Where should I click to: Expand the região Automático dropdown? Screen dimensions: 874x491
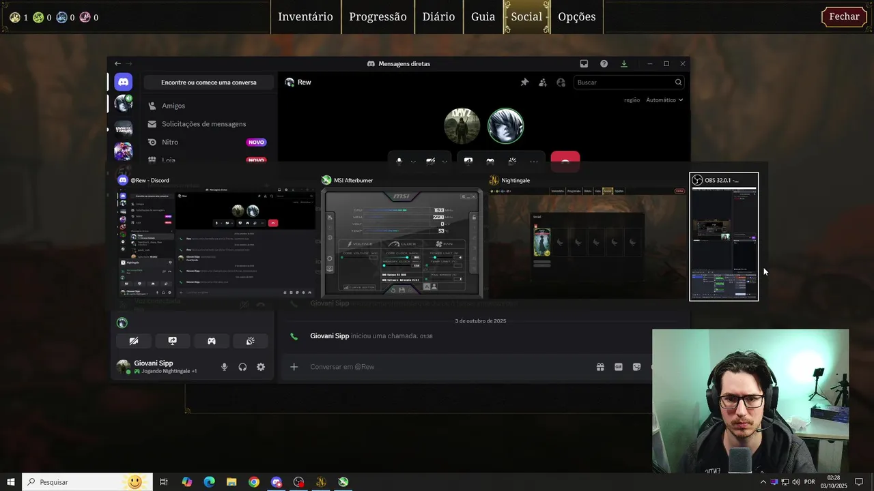(x=664, y=100)
